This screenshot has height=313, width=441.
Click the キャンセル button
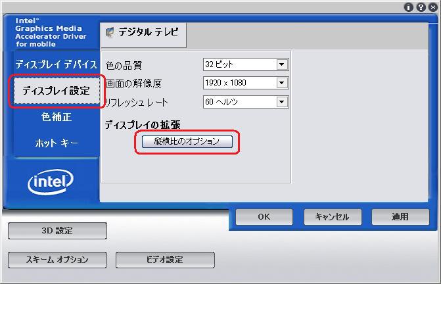click(x=333, y=217)
